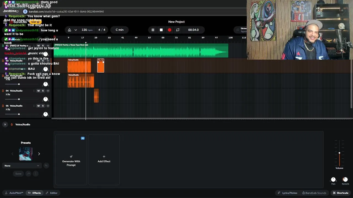353x198 pixels.
Task: Select the orange clip on track 03
Action: pos(81,81)
